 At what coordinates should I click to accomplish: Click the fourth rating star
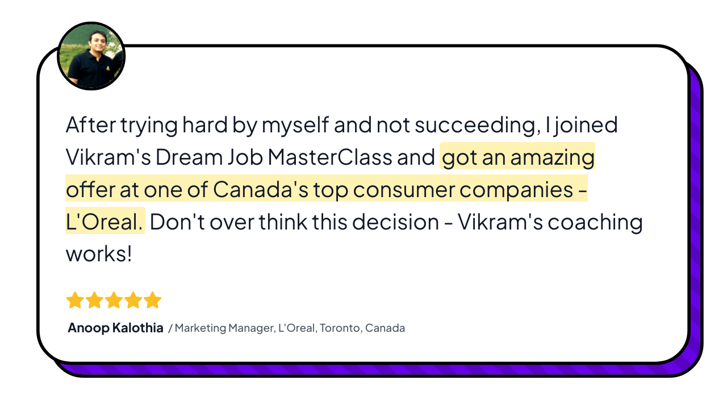click(x=133, y=301)
